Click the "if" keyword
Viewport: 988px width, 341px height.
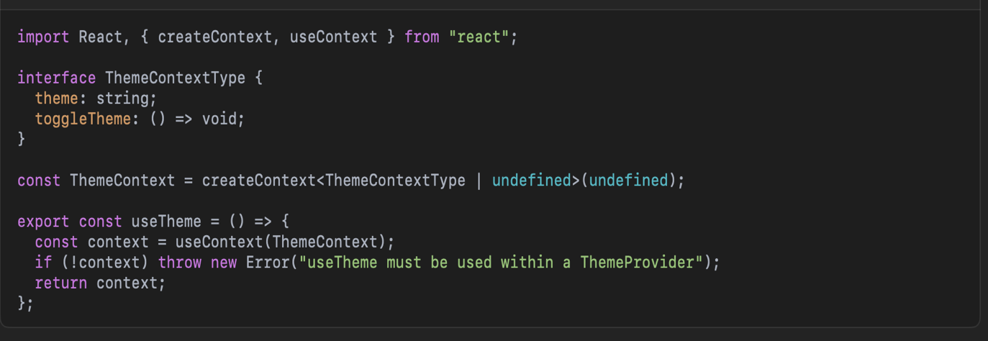(x=43, y=263)
